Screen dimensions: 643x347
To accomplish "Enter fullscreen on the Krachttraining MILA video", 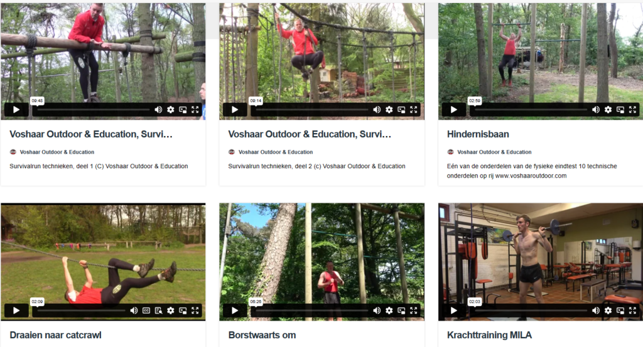I will point(633,311).
